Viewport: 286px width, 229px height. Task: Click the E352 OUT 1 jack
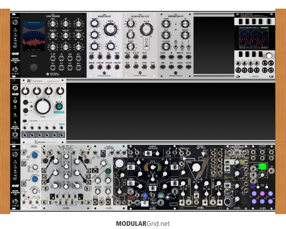click(x=78, y=58)
